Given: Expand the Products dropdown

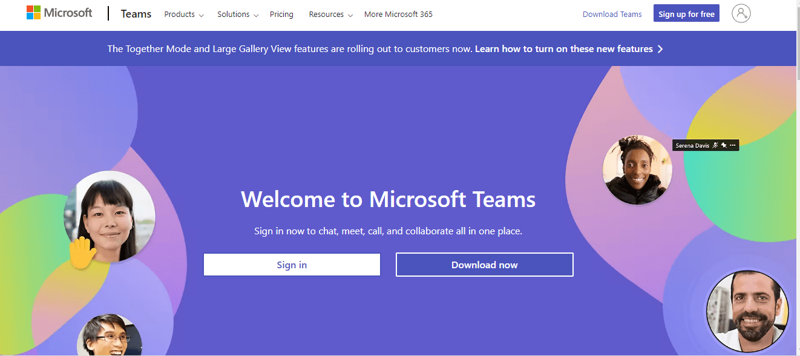Looking at the screenshot, I should pos(184,14).
